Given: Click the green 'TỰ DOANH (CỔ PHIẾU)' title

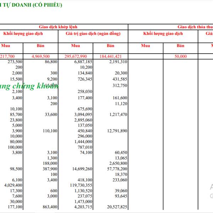Looking at the screenshot, I should pos(32,5).
